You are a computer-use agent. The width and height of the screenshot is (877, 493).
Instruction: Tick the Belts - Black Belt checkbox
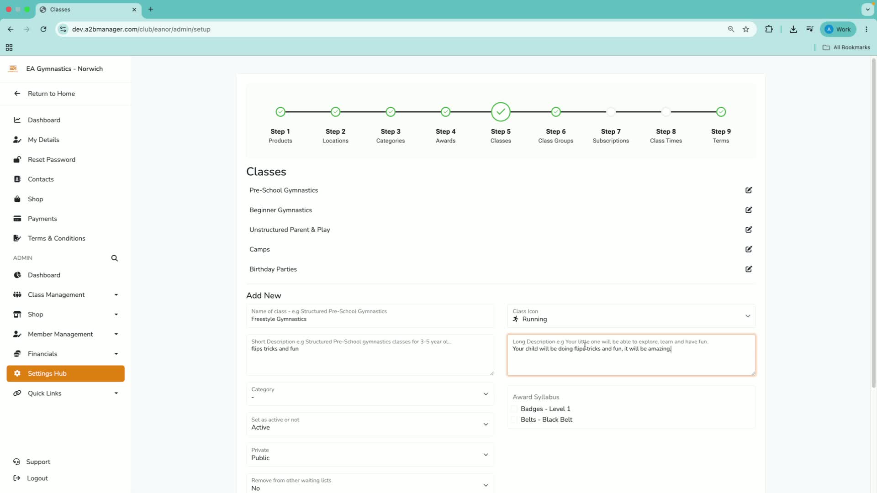pyautogui.click(x=514, y=420)
